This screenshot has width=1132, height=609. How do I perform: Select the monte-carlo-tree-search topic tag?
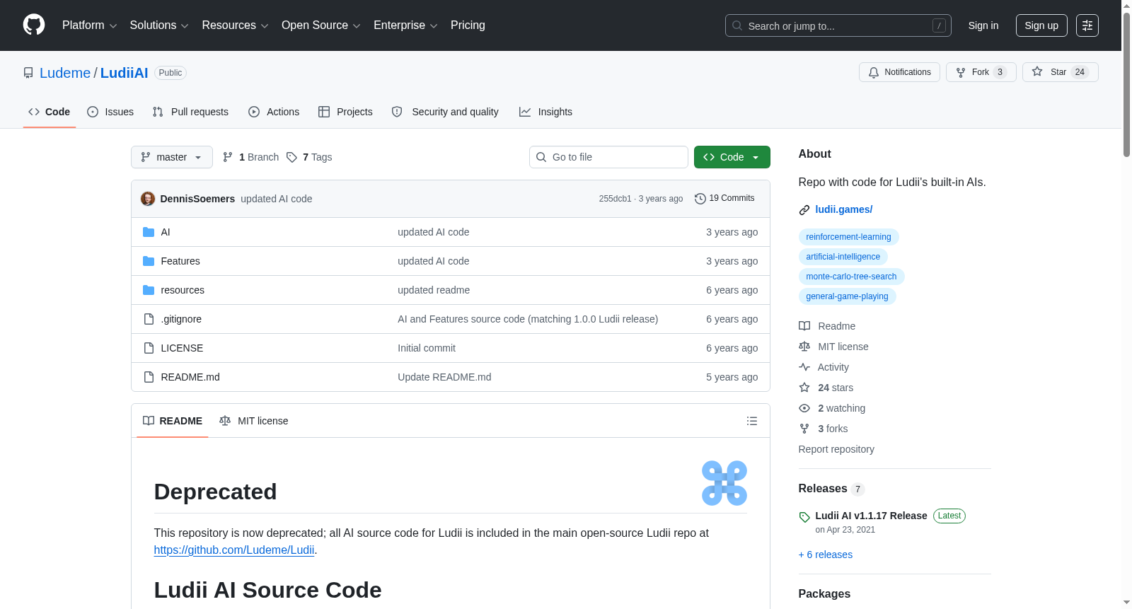(x=851, y=277)
